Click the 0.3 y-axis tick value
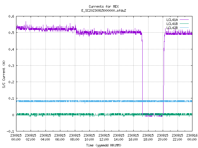Image resolution: width=198 pixels, height=148 pixels. tap(11, 66)
